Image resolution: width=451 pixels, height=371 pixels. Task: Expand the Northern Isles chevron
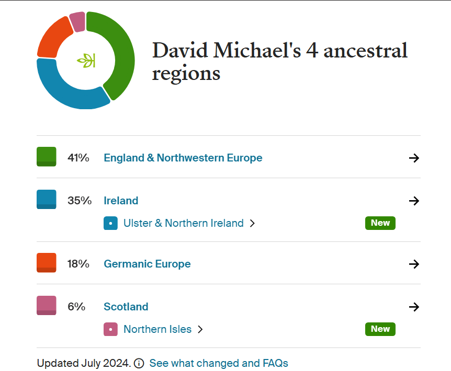(x=200, y=329)
